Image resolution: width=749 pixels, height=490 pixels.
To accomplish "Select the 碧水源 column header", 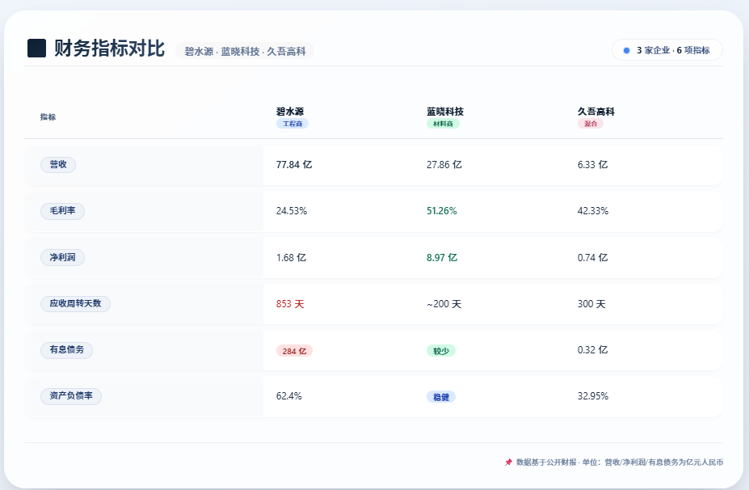I will point(290,112).
